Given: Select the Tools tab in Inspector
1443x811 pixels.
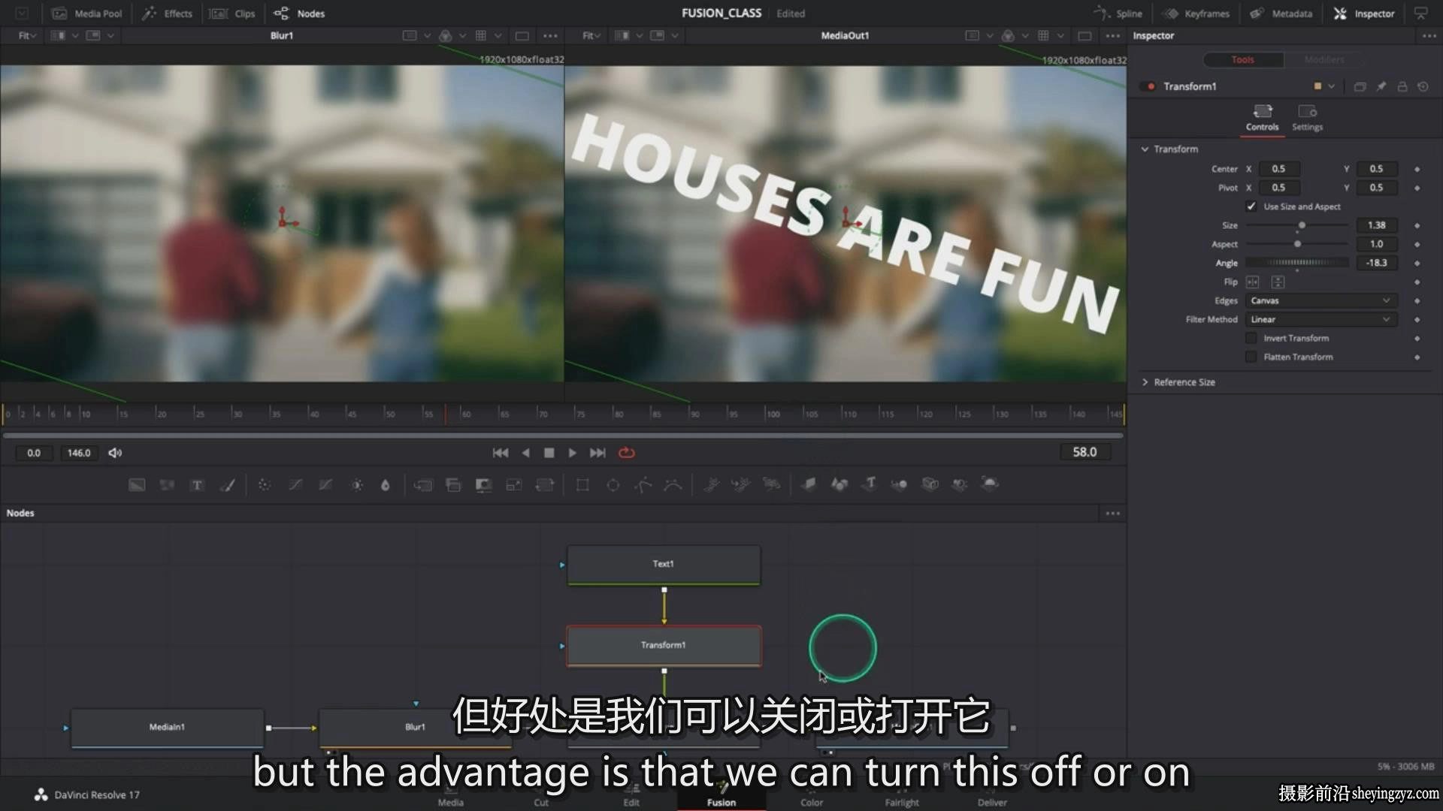Looking at the screenshot, I should [x=1243, y=60].
